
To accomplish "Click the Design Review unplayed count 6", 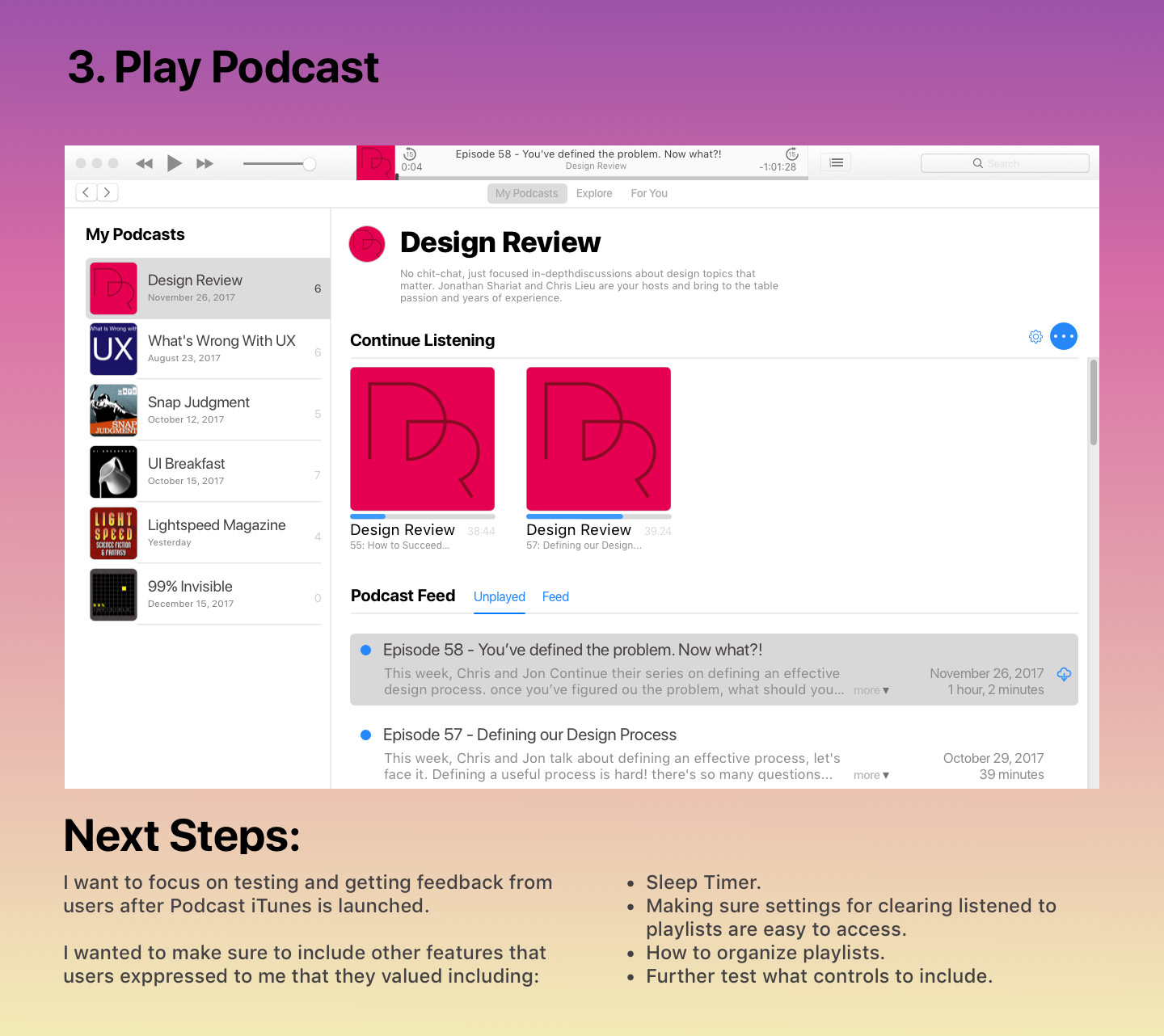I will click(x=318, y=288).
